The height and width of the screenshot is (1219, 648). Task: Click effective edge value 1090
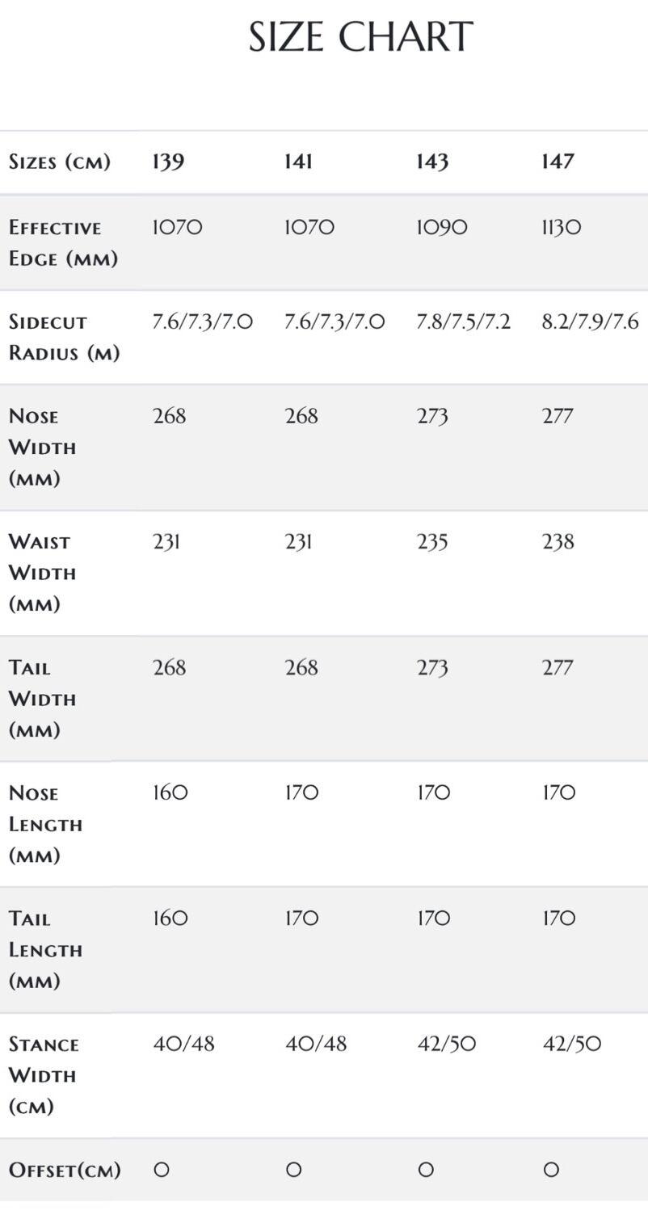tap(441, 228)
